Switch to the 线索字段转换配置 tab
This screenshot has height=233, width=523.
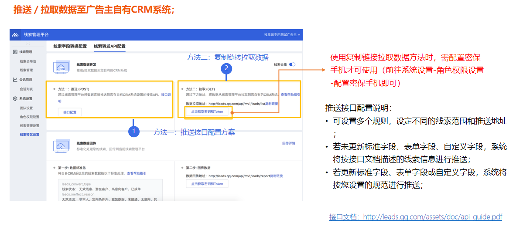coord(70,46)
